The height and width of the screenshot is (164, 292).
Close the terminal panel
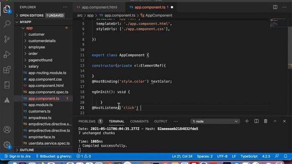[284, 121]
